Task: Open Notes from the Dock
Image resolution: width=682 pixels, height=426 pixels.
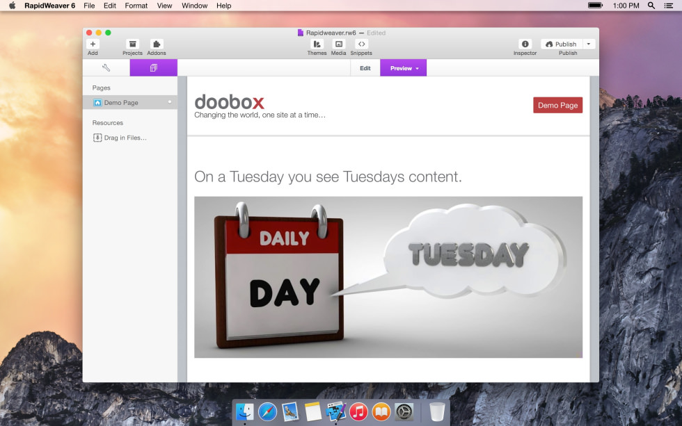Action: pyautogui.click(x=312, y=411)
